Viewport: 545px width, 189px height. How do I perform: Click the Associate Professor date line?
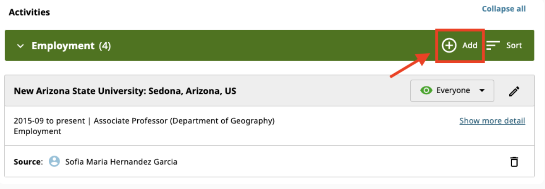point(144,121)
